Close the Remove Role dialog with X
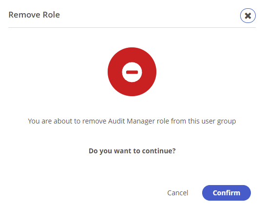 tap(248, 16)
